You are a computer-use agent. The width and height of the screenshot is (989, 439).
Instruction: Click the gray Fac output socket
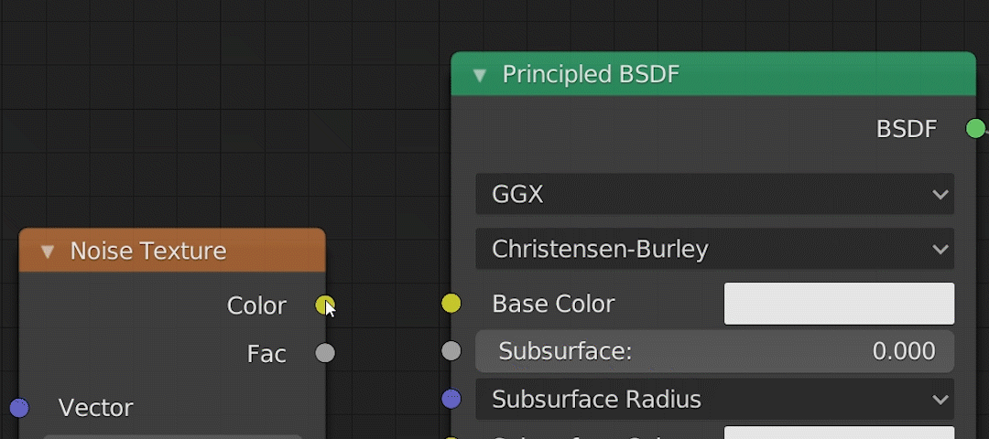pos(324,353)
